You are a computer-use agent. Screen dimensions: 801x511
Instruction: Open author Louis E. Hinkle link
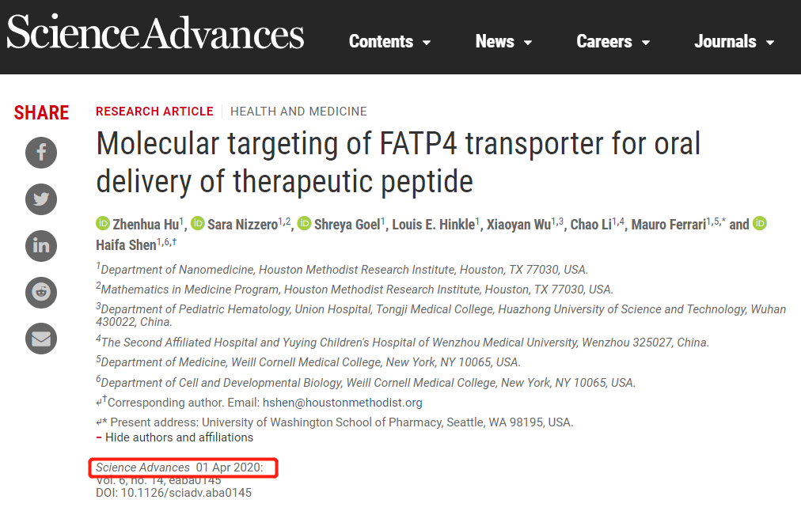pyautogui.click(x=434, y=225)
